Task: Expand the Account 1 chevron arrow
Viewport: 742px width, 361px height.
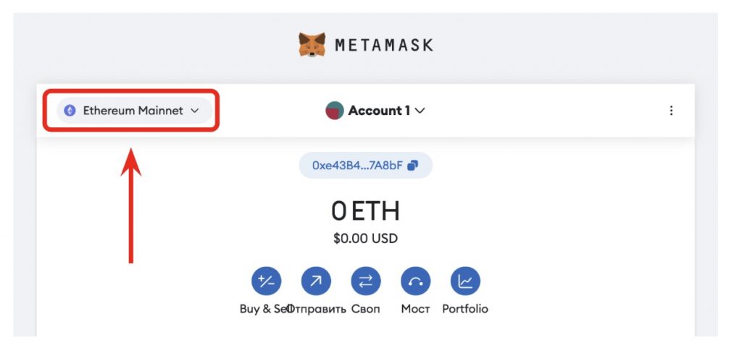Action: click(420, 111)
